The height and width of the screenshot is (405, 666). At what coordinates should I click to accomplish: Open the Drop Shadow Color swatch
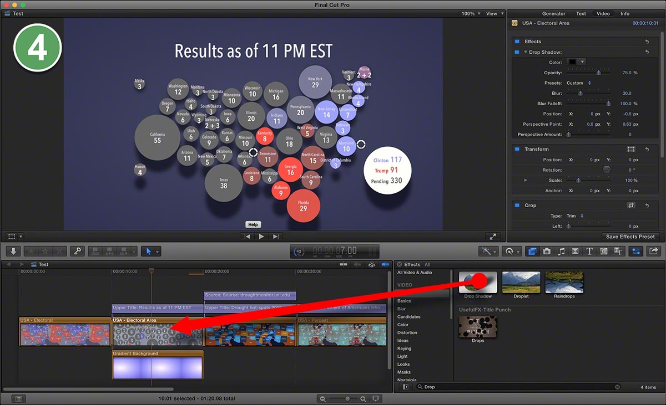[572, 62]
